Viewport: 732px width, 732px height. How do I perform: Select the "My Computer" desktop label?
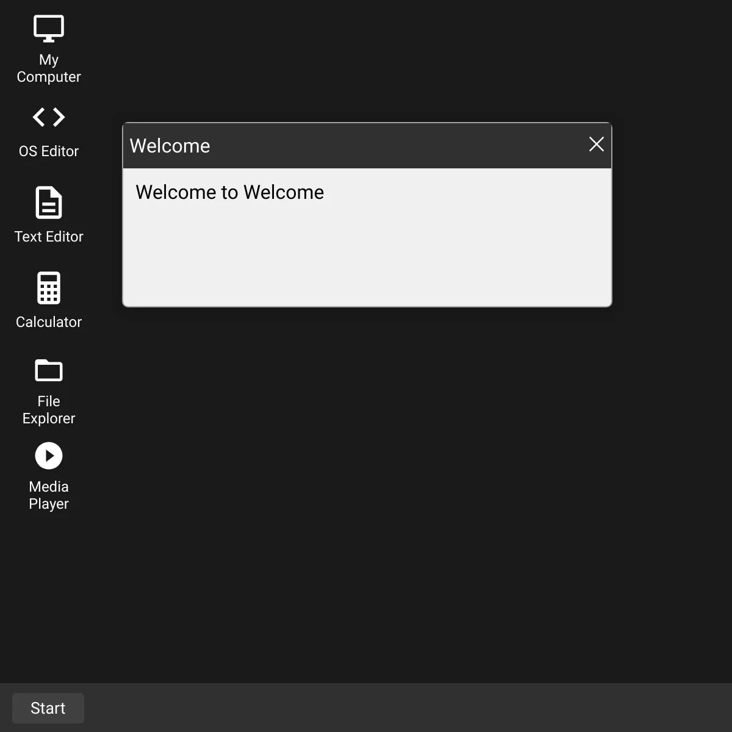(x=49, y=68)
